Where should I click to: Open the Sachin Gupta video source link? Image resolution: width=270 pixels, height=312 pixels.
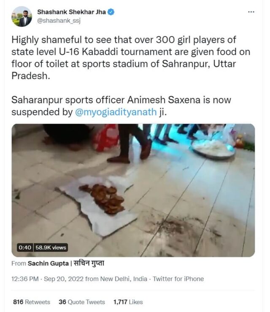[44, 264]
